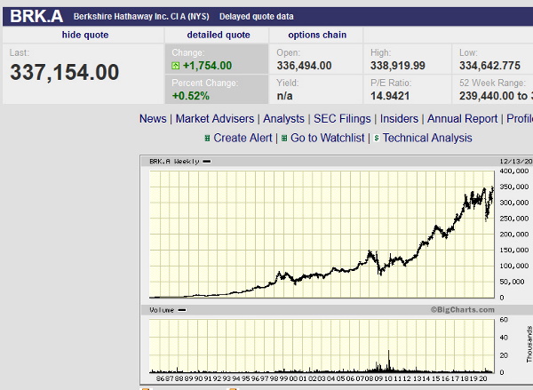Click the P/E ratio value 14.9421
This screenshot has height=390, width=533.
(x=390, y=96)
